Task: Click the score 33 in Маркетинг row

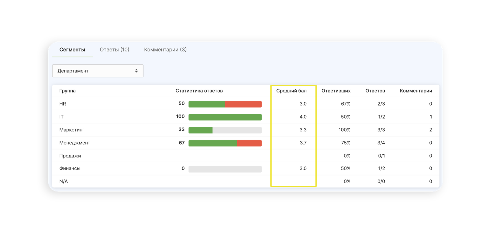Action: click(182, 130)
